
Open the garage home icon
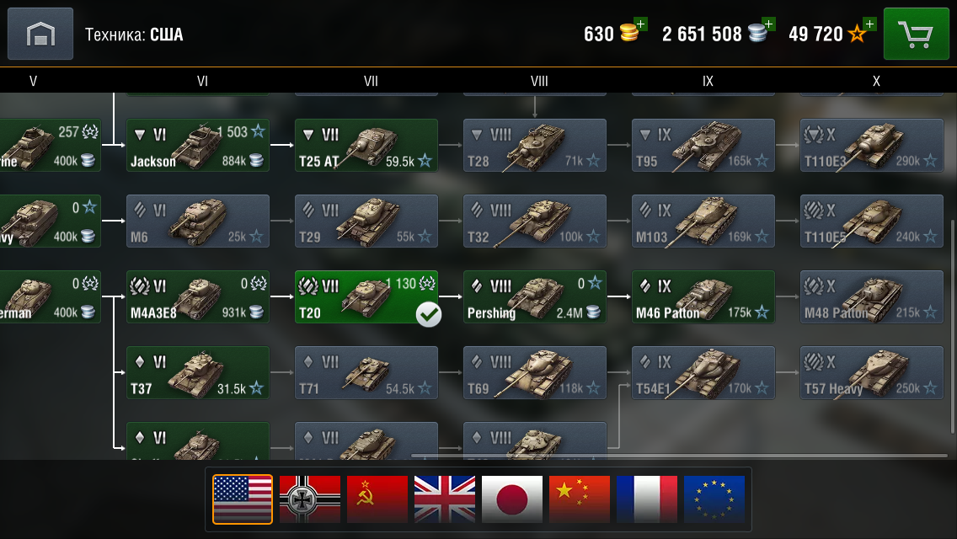[x=40, y=34]
